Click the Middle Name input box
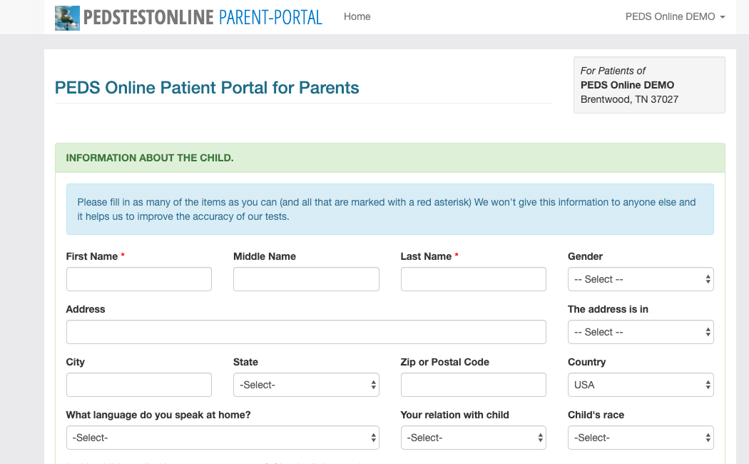The height and width of the screenshot is (464, 749). [x=306, y=279]
